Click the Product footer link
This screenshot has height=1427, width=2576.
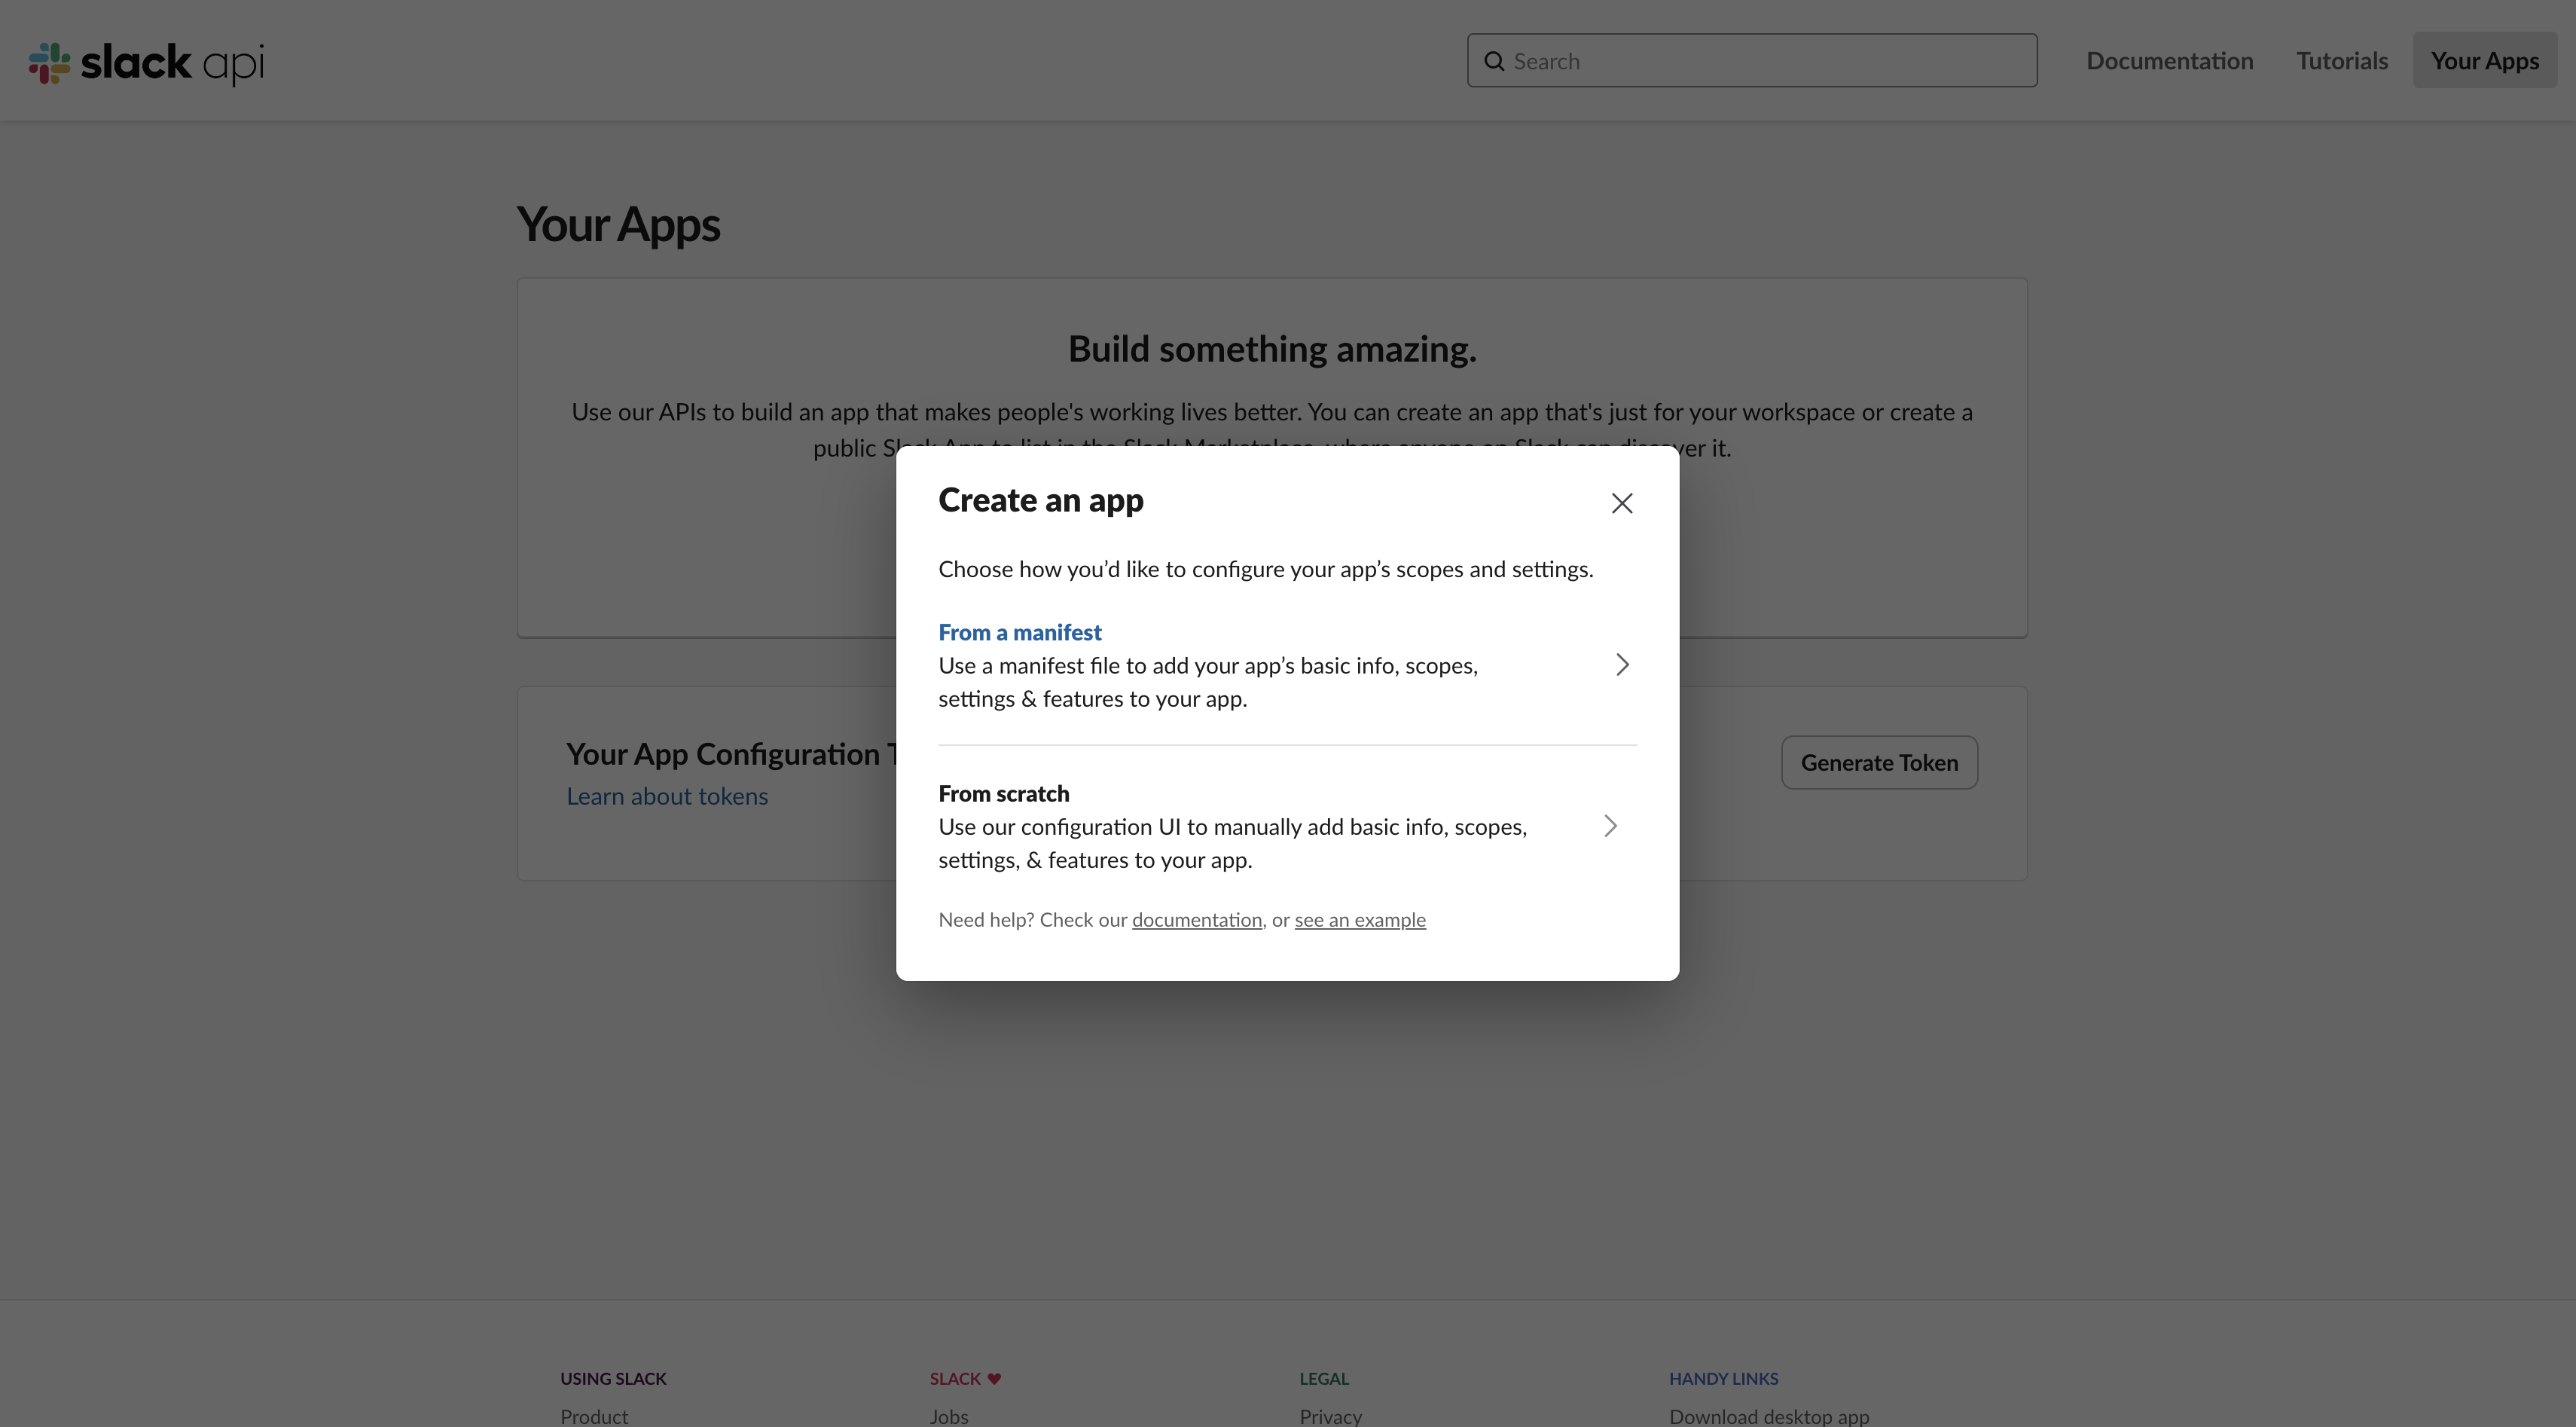[594, 1416]
